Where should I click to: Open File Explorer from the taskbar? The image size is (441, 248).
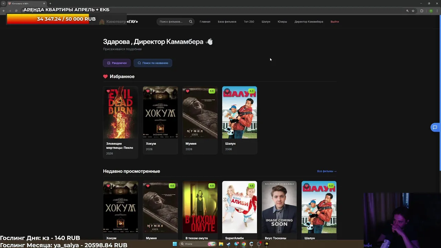pyautogui.click(x=221, y=244)
